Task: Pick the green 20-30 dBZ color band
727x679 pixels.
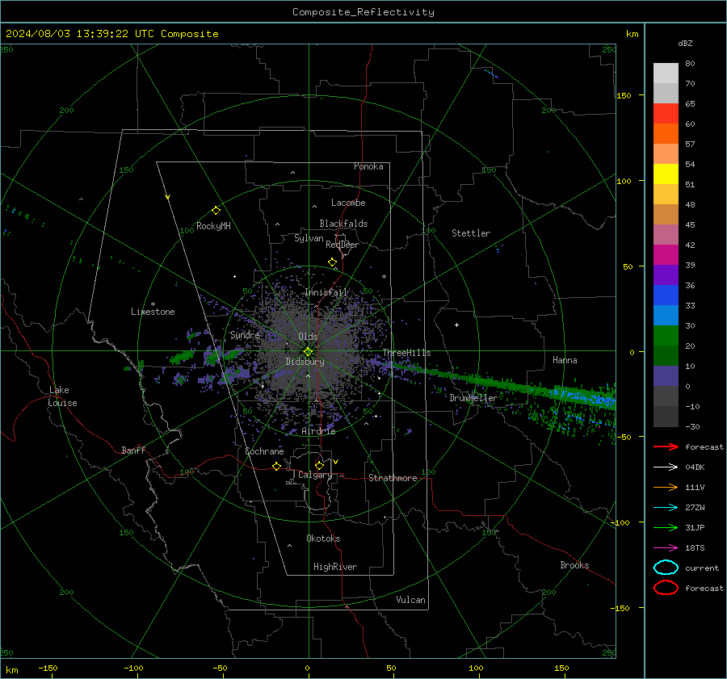Action: click(666, 335)
